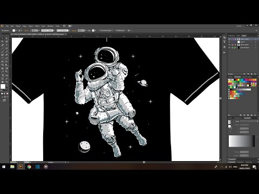Select the Artboard tool
Screen dimensions: 259x194
click(3, 79)
